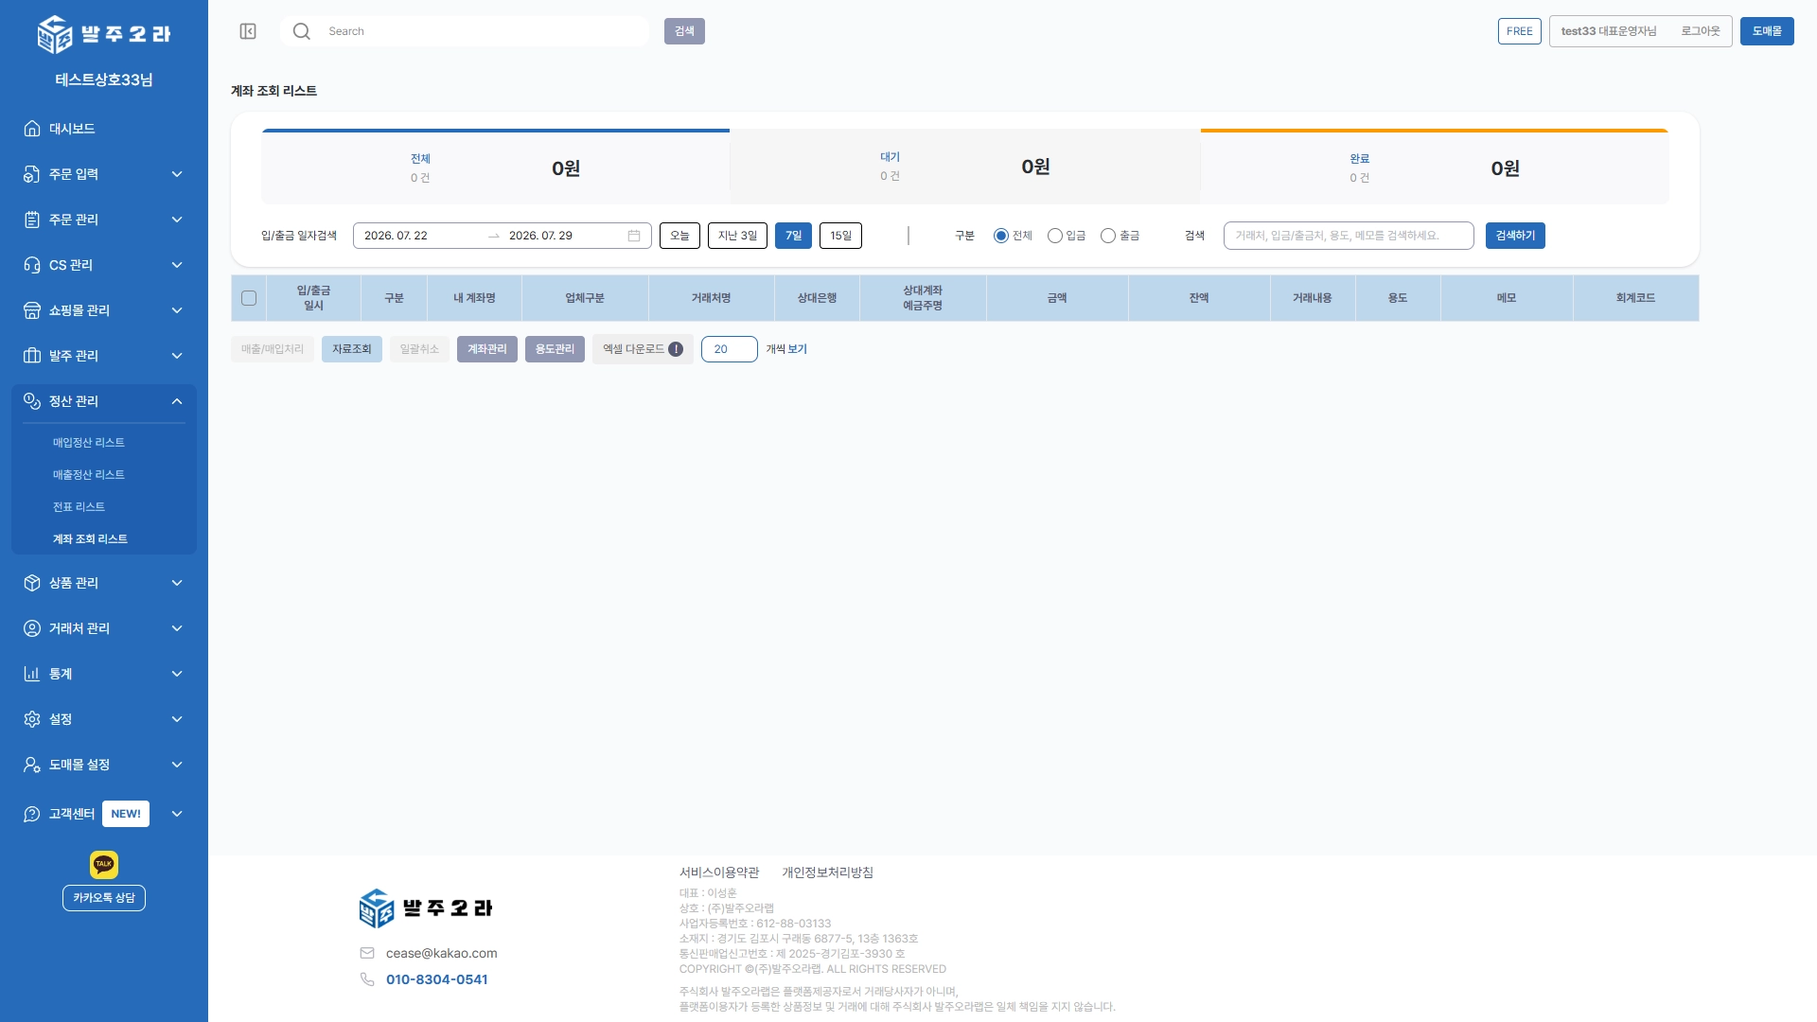Click the 상품 관리 box icon
1817x1022 pixels.
coord(32,583)
